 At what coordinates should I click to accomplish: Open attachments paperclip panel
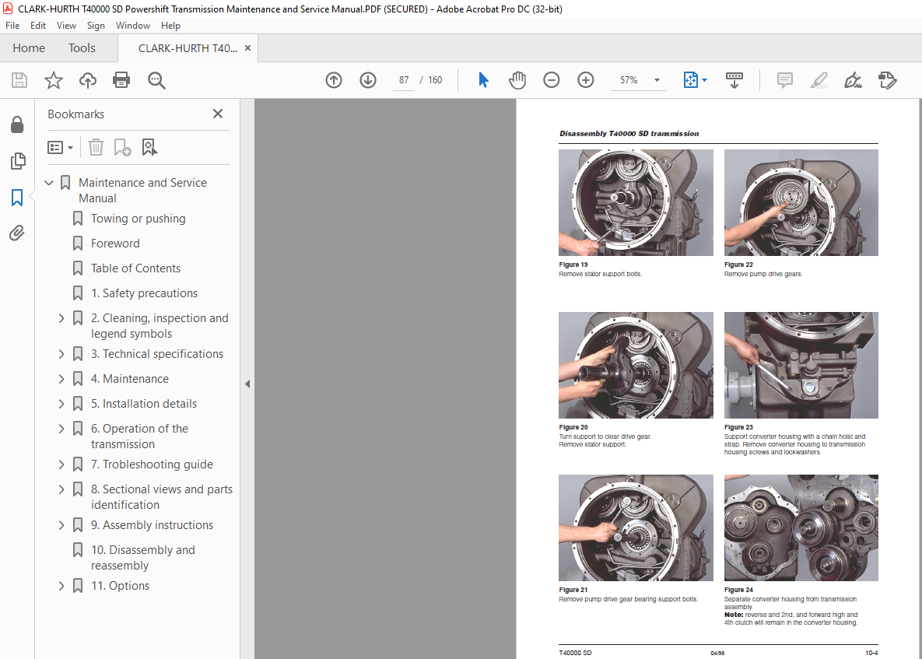17,233
